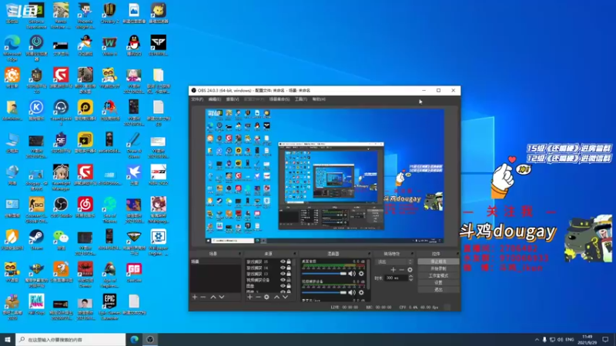Mute the second audio mixer channel

(352, 292)
